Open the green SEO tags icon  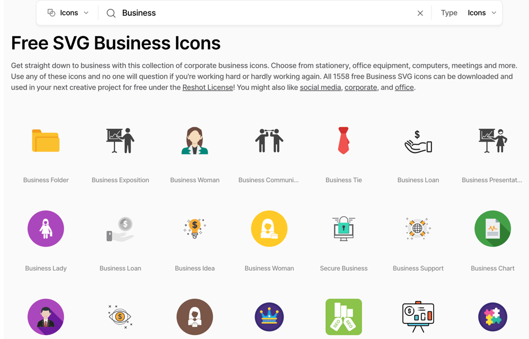click(343, 317)
